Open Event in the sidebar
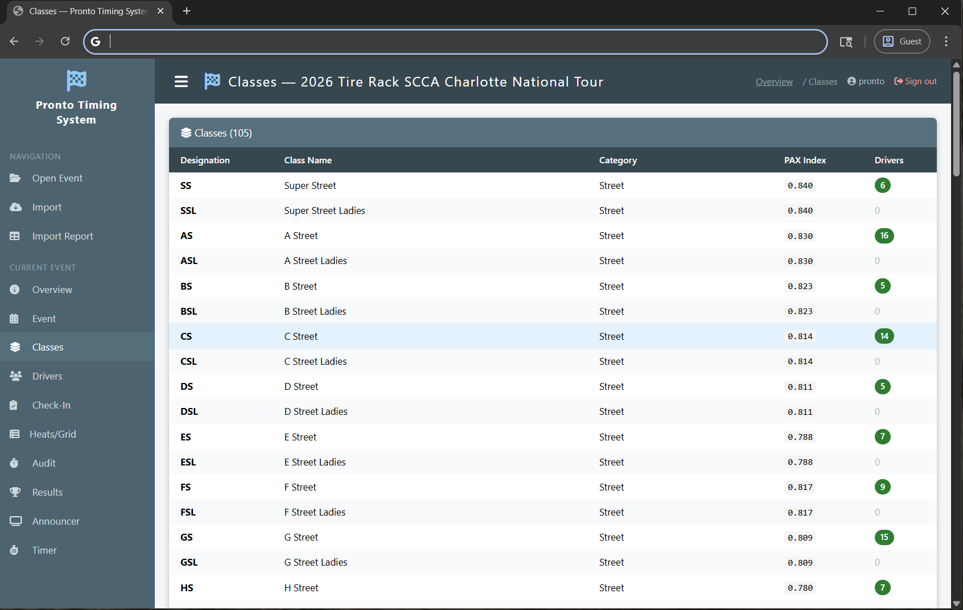Viewport: 963px width, 610px height. coord(44,319)
